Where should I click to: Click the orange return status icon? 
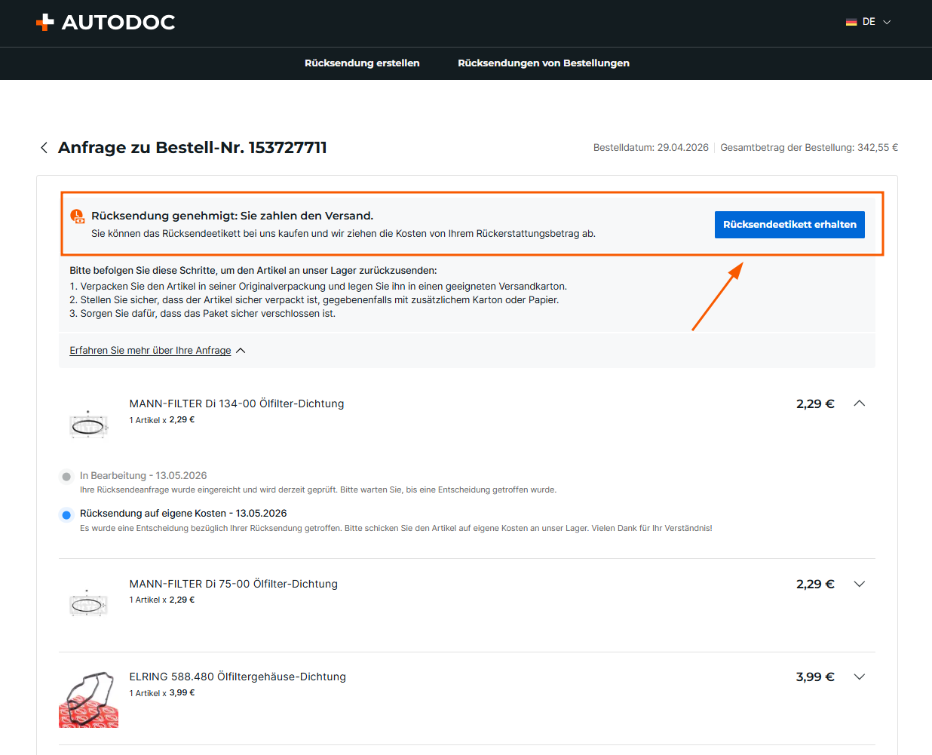click(x=78, y=216)
